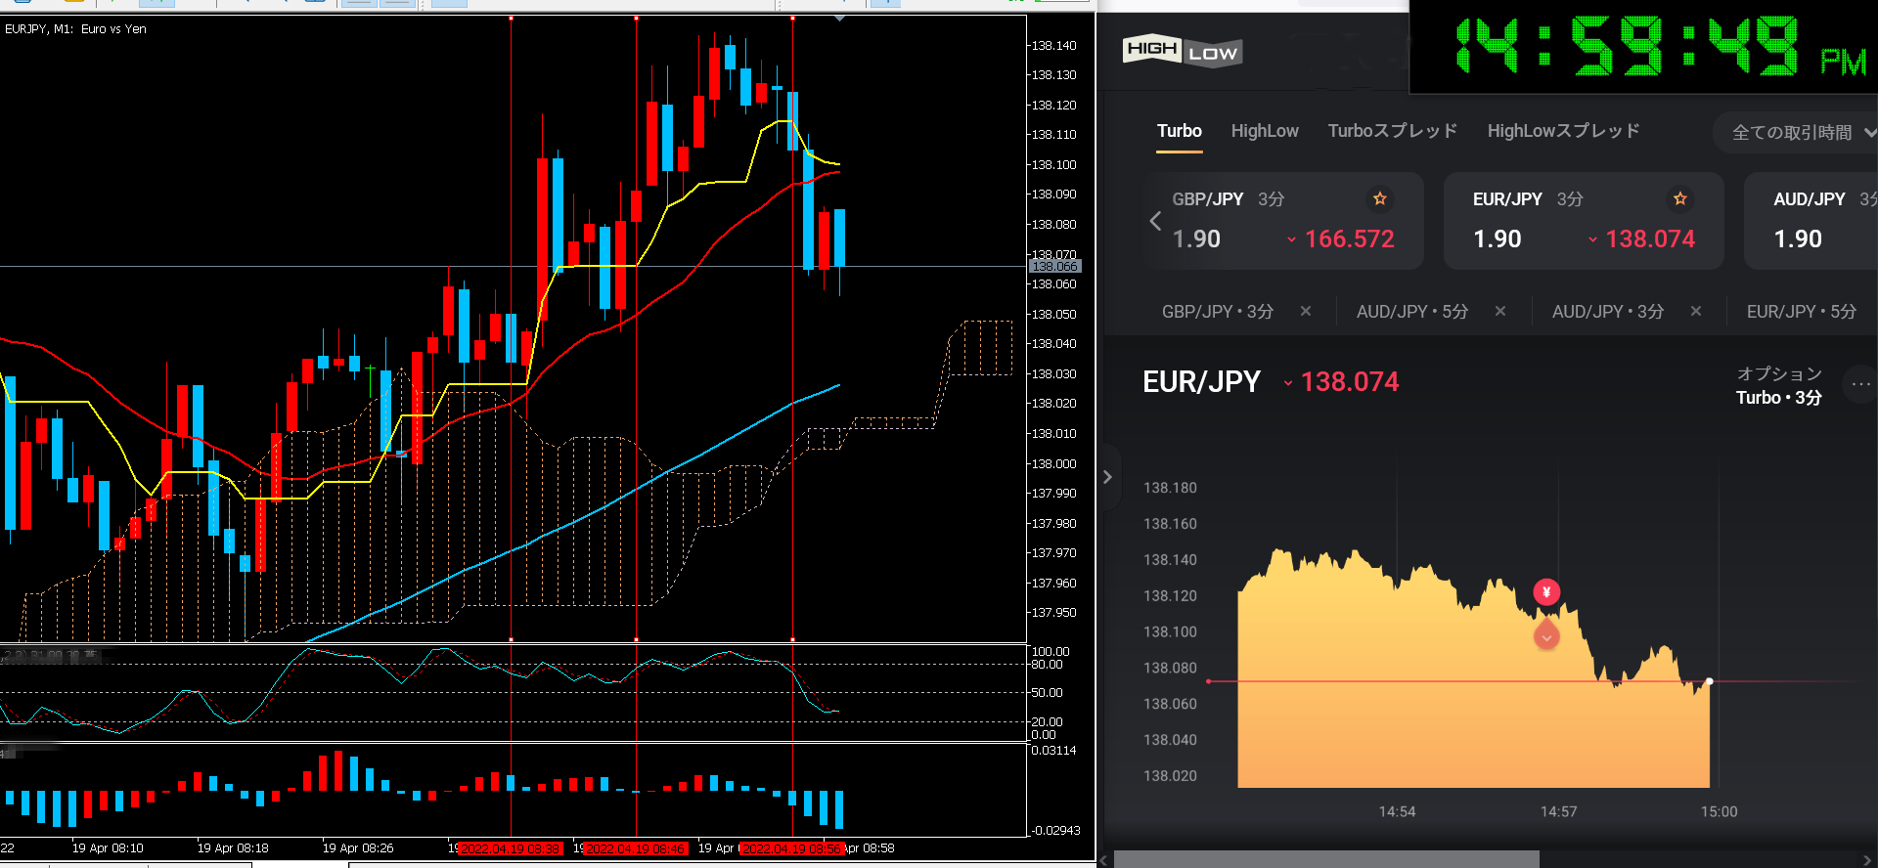Select the HighLowスプレッド tab
This screenshot has height=868, width=1878.
coord(1563,131)
